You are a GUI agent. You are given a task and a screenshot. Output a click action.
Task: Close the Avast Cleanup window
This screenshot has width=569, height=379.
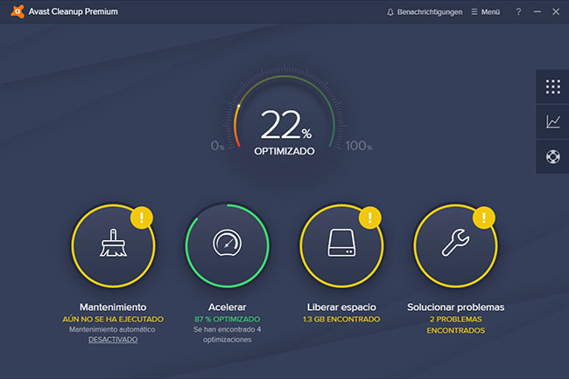click(x=556, y=12)
